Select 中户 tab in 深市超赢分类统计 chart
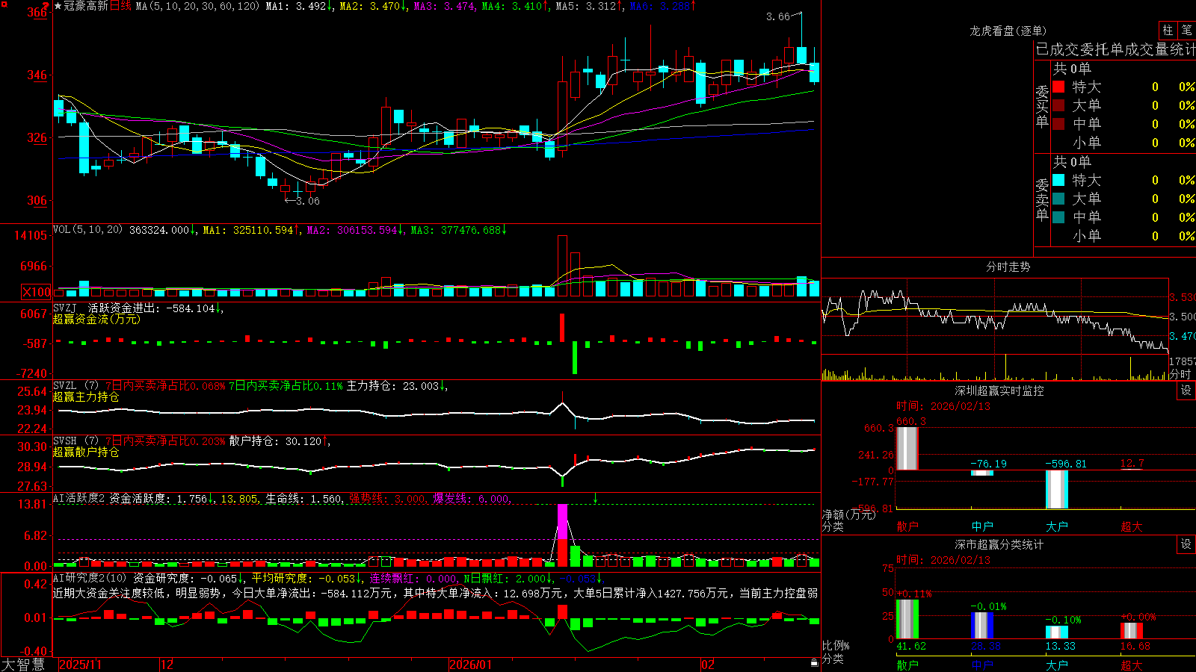The height and width of the screenshot is (672, 1196). click(x=982, y=665)
